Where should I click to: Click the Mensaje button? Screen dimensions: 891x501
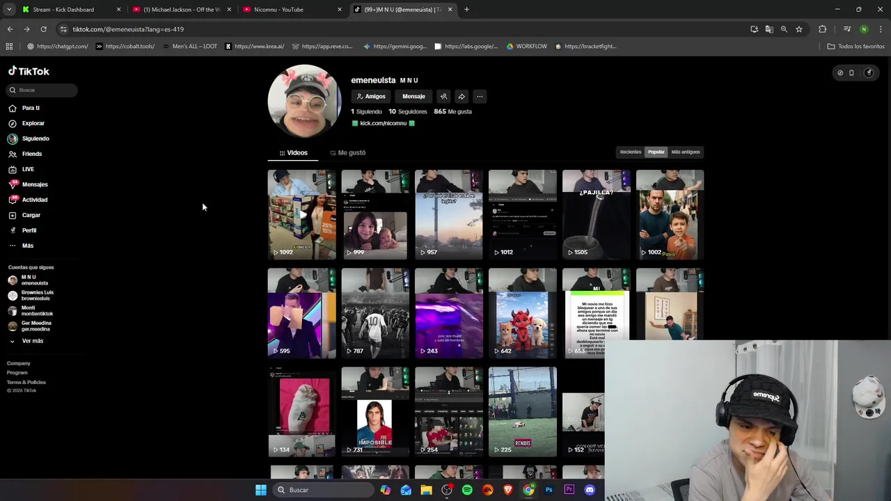point(413,97)
